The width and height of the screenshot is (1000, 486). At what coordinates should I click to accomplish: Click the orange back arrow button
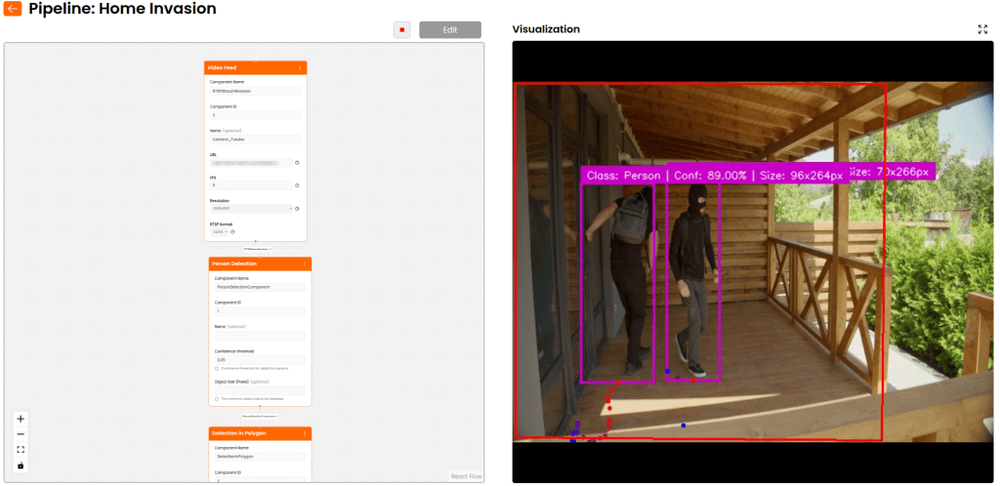[13, 9]
